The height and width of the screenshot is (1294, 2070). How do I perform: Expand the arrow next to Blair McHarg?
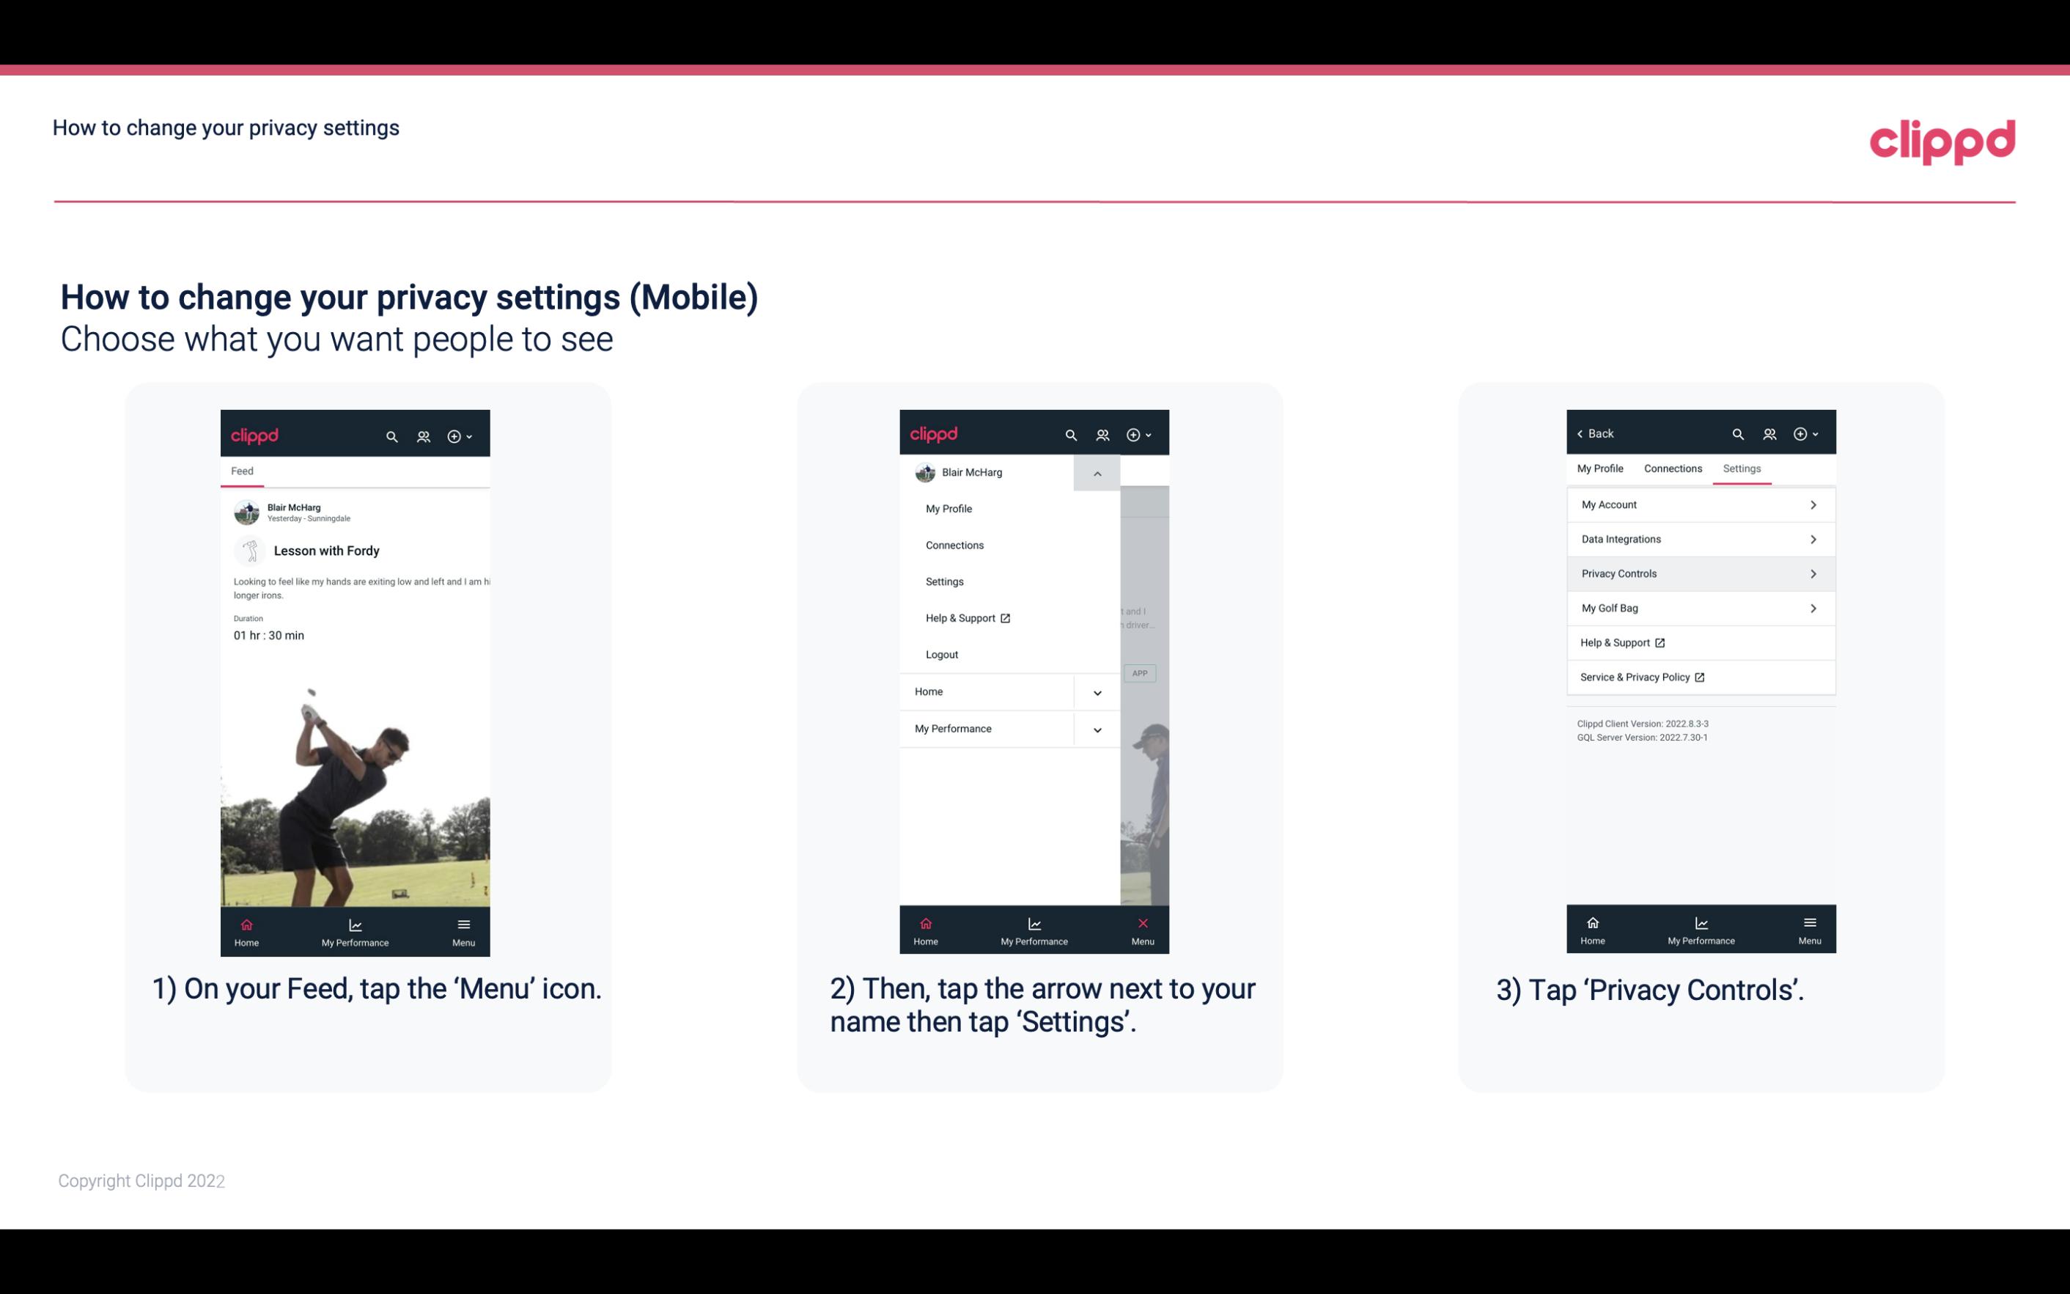click(x=1097, y=471)
